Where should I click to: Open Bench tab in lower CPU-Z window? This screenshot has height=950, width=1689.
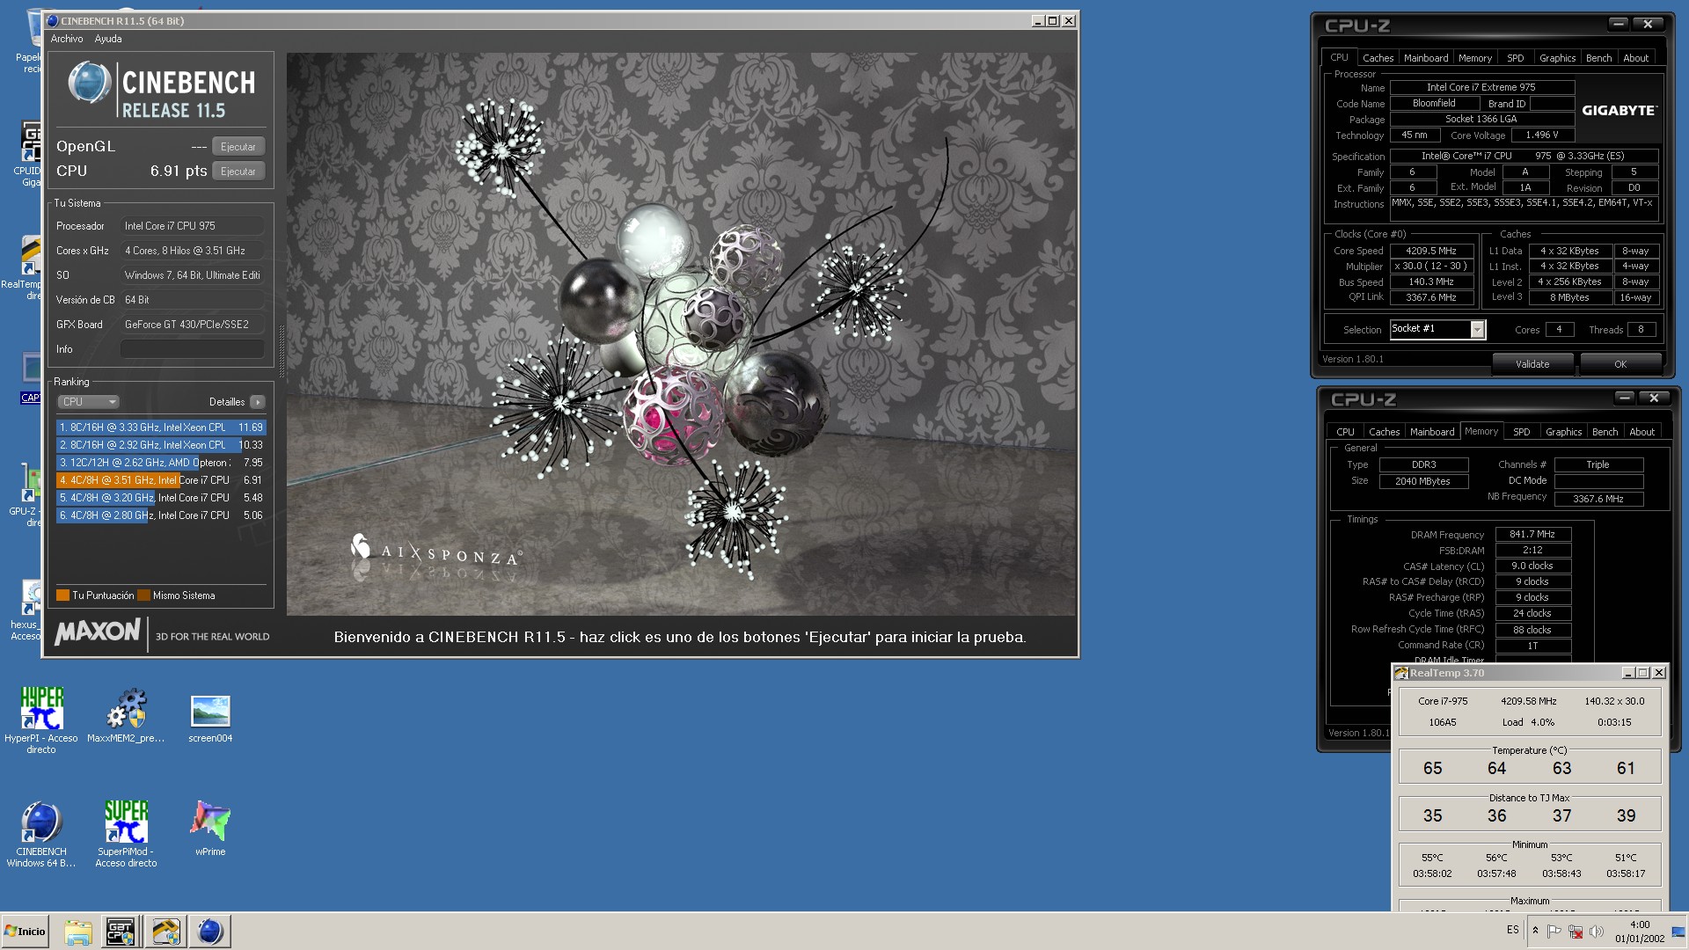point(1605,432)
